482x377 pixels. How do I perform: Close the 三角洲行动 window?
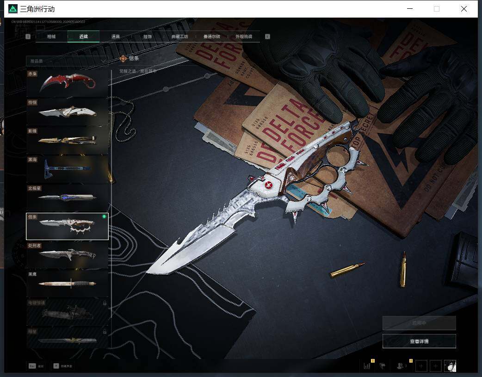pos(464,9)
